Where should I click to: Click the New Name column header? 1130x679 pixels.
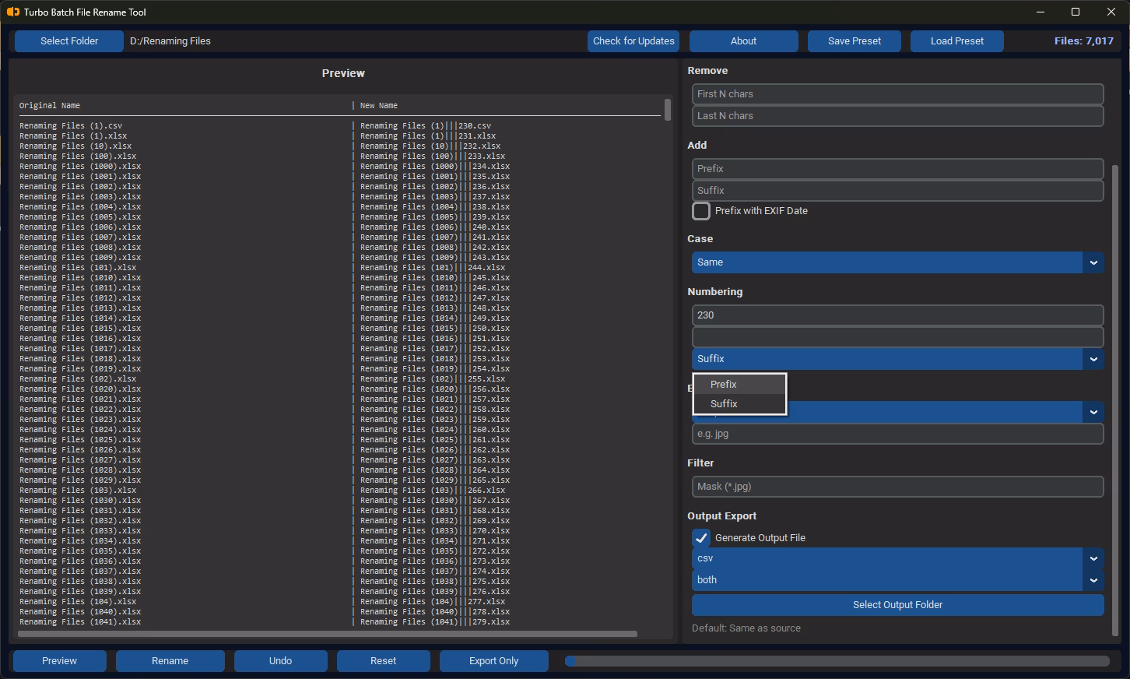(379, 106)
